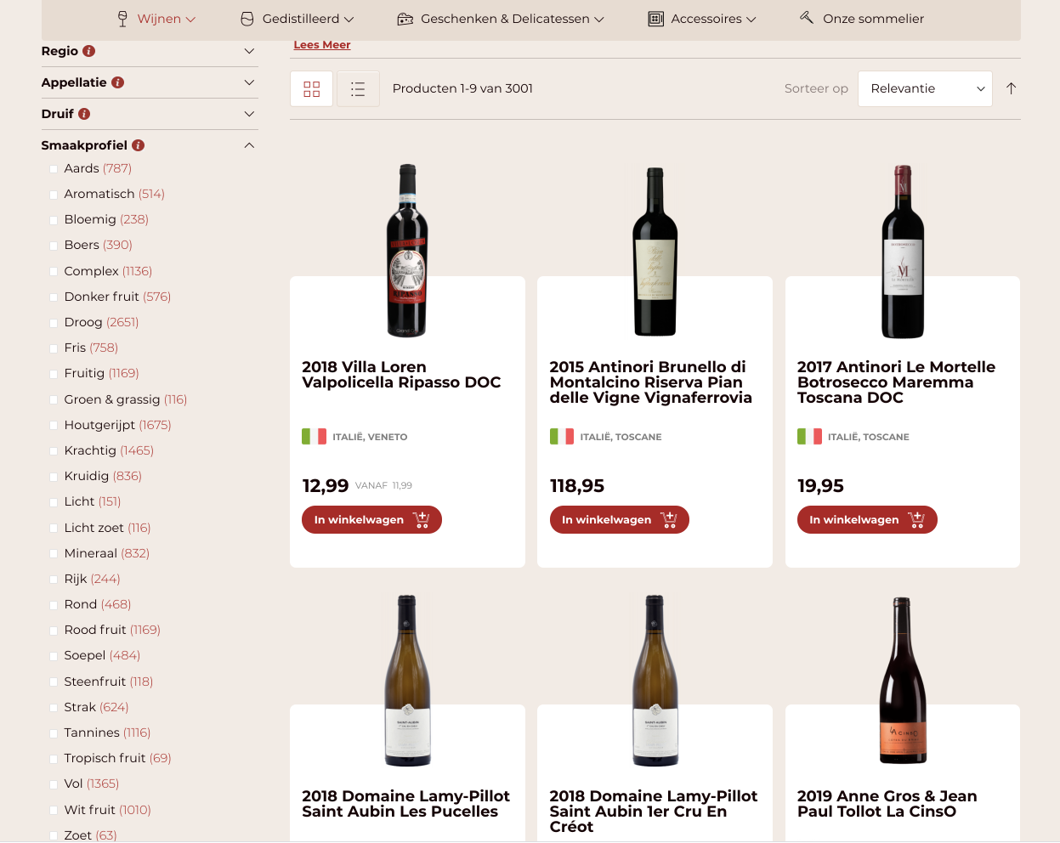The width and height of the screenshot is (1060, 843).
Task: Click the Anne Gros La CinsO bottle image
Action: [903, 681]
